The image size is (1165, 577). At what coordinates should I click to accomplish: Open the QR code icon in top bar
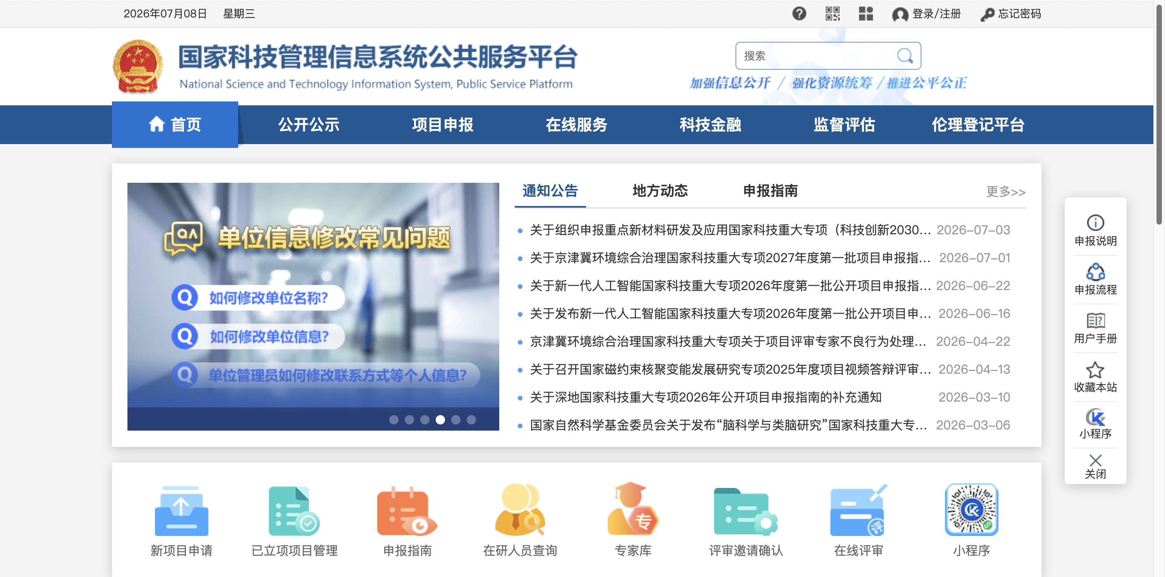click(x=833, y=14)
